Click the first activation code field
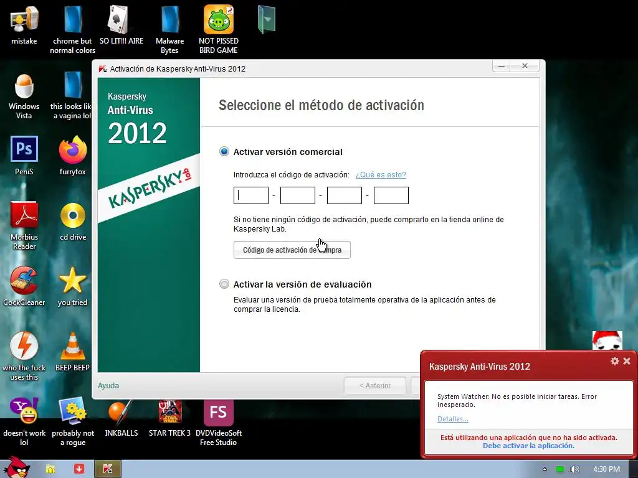Screen dimensions: 638x478 pyautogui.click(x=251, y=195)
